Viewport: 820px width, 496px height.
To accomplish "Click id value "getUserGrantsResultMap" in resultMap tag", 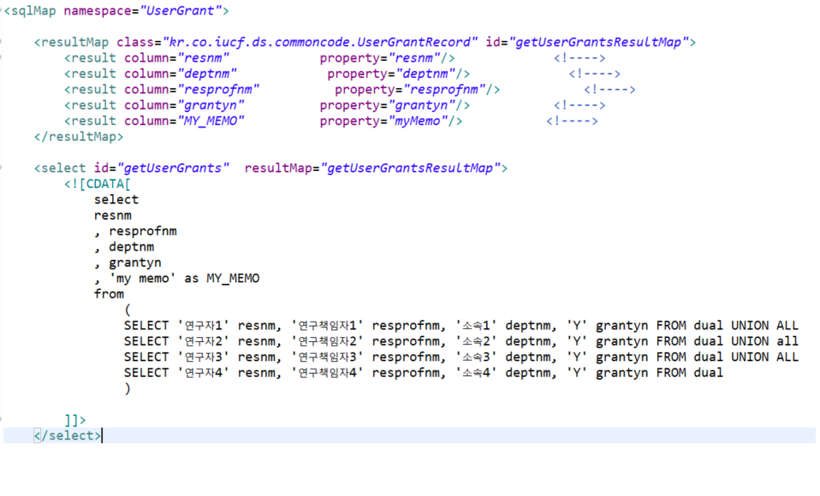I will 599,42.
